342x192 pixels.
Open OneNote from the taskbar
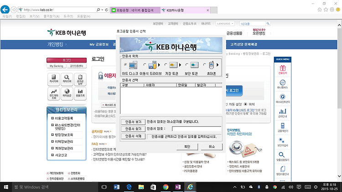[178, 187]
